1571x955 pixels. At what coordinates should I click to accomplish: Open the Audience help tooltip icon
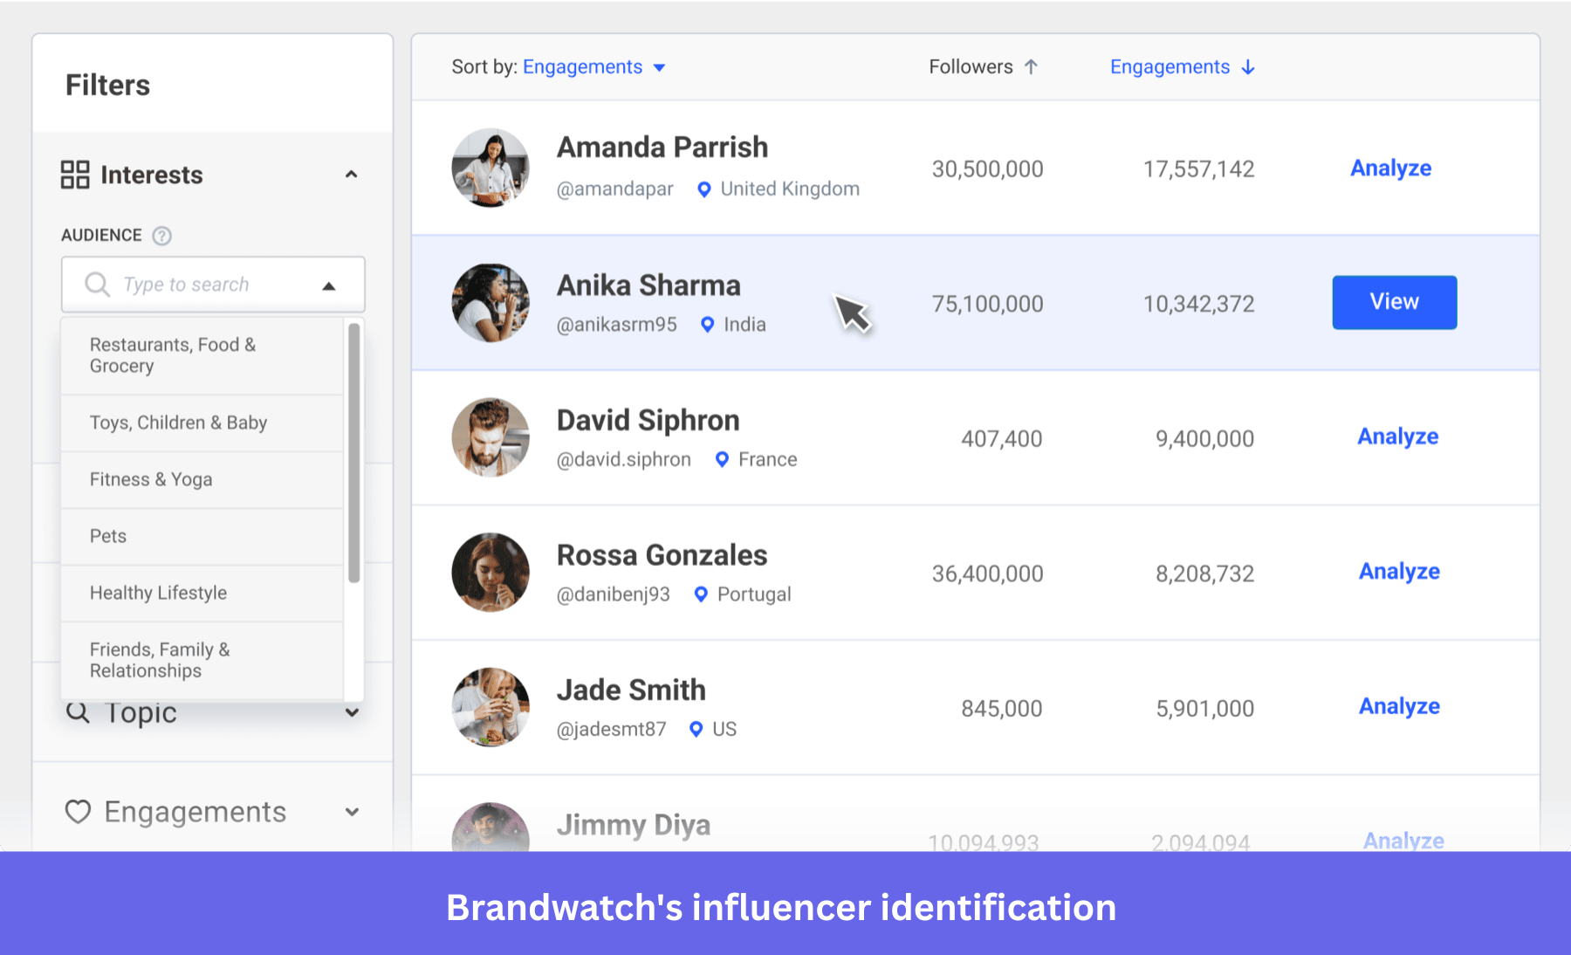tap(162, 235)
